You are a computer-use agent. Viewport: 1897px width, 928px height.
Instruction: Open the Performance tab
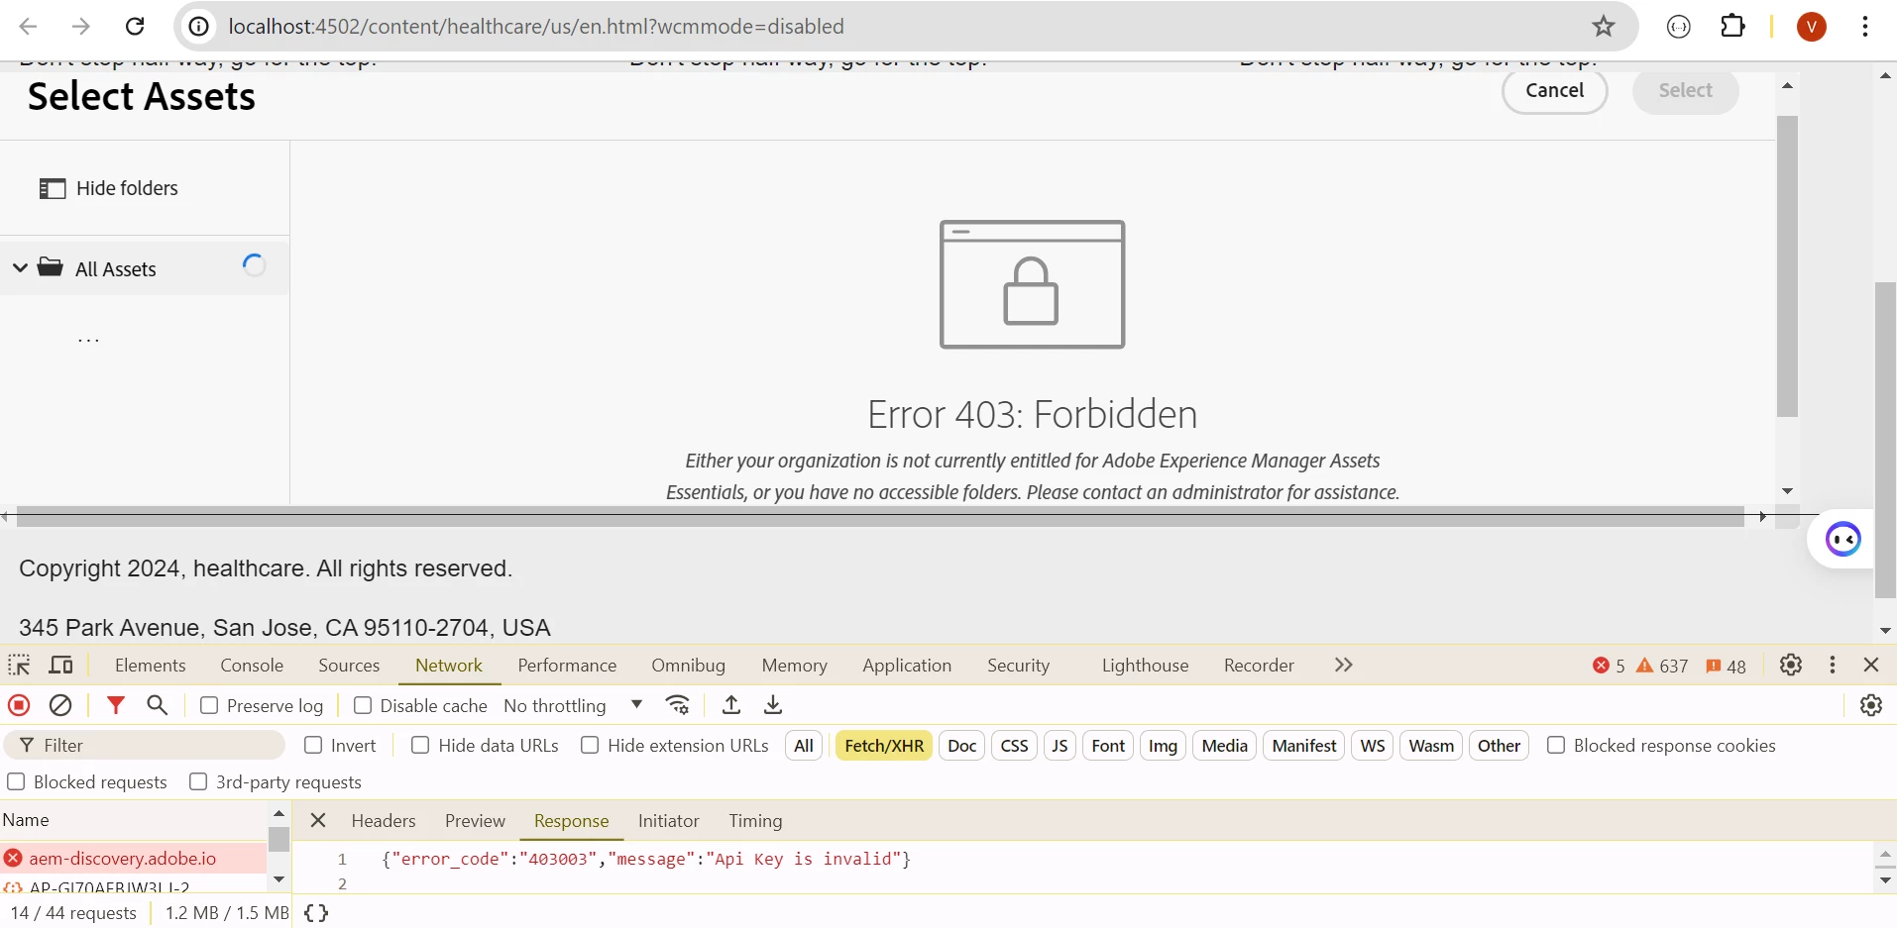coord(567,666)
